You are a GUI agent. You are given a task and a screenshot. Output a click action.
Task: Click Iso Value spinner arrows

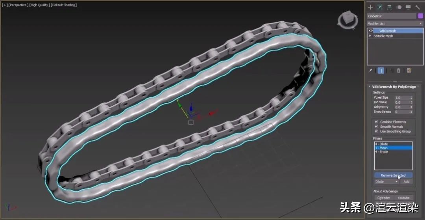click(x=411, y=103)
